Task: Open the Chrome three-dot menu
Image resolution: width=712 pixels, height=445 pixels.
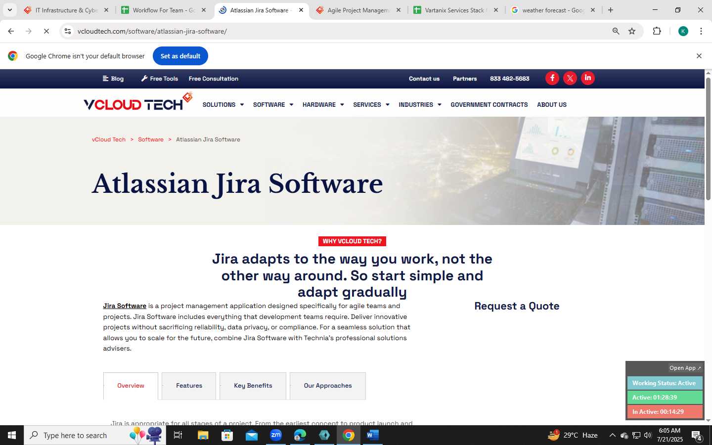Action: [x=701, y=31]
